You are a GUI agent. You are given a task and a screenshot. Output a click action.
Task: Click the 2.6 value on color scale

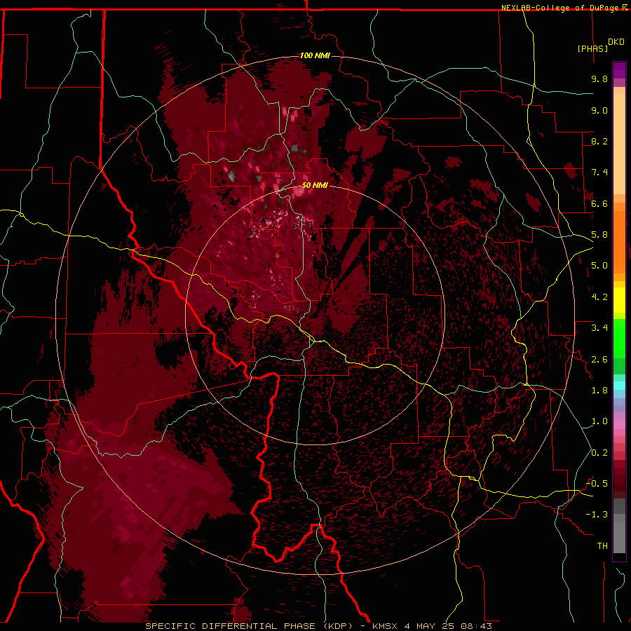(x=599, y=360)
